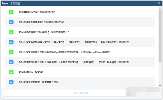Viewport: 163px width, 100px height.
Task: Click Q icon beside 投标软件是否需要更新
Action: (11, 22)
